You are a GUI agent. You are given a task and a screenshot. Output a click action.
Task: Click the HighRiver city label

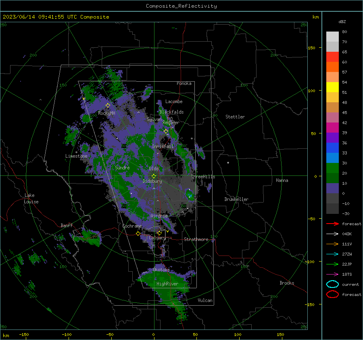pos(167,284)
